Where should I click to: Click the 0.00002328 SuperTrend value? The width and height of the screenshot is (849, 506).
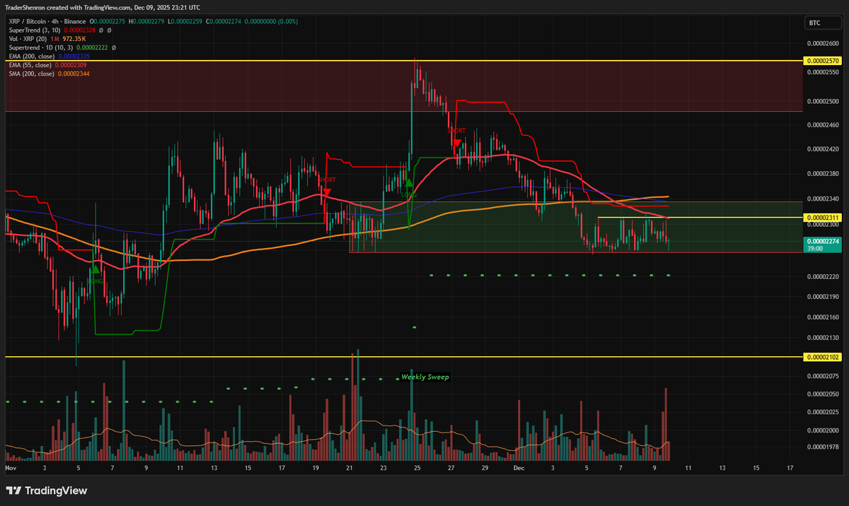(80, 30)
